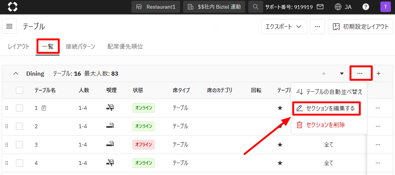Open the help question mark icon
Screen dimensions: 395x175
point(366,7)
